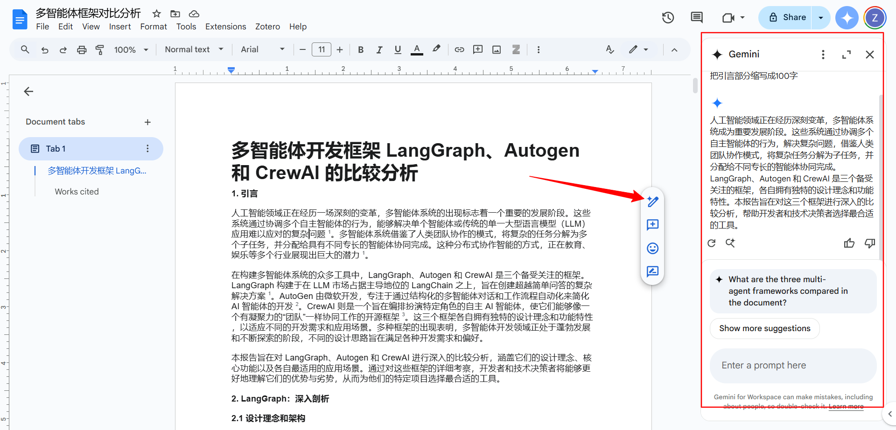896x430 pixels.
Task: Star the document title
Action: (157, 14)
